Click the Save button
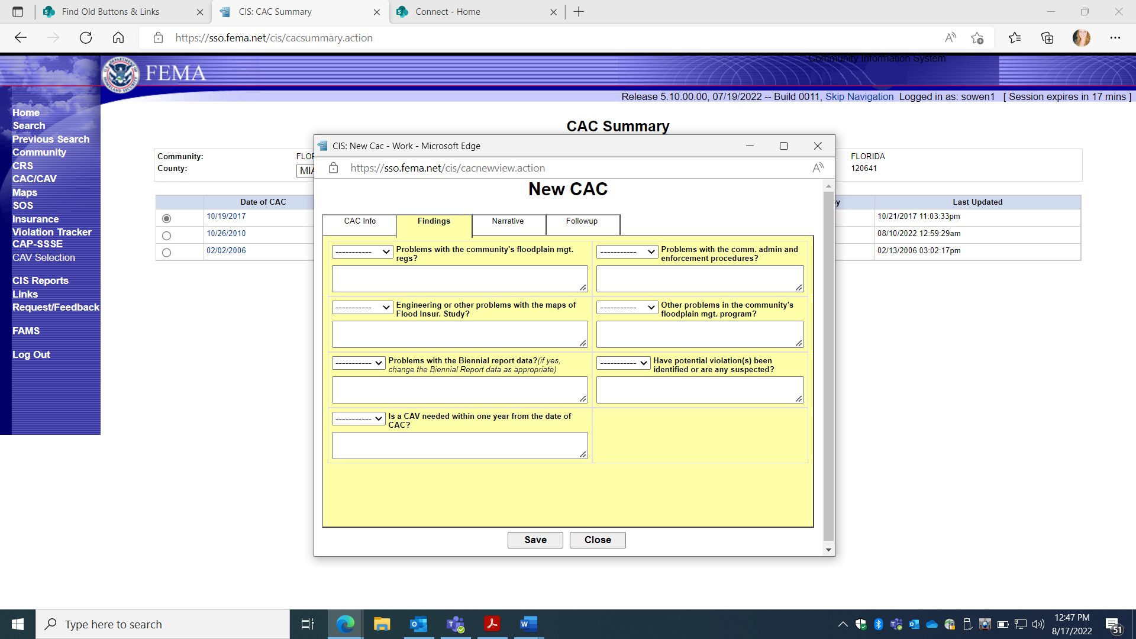This screenshot has width=1136, height=639. click(535, 540)
